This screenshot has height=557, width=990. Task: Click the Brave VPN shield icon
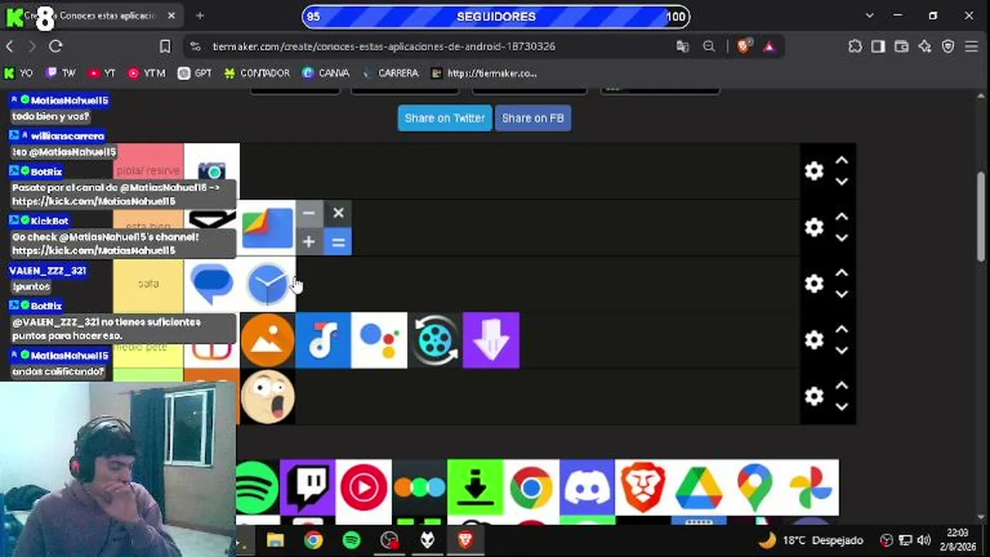(948, 46)
